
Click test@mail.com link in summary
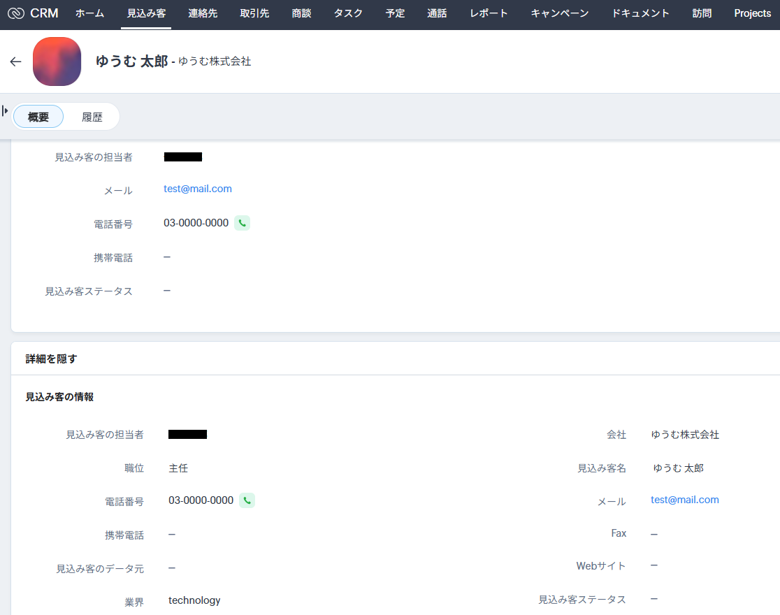pyautogui.click(x=198, y=189)
